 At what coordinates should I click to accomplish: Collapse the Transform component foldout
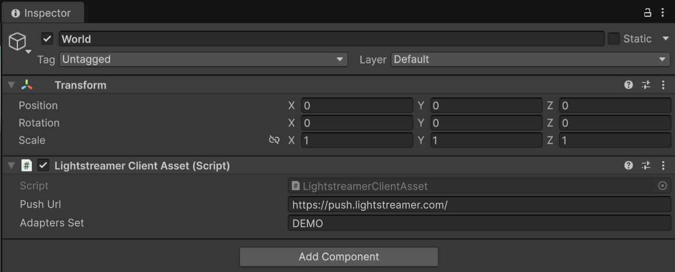tap(11, 85)
